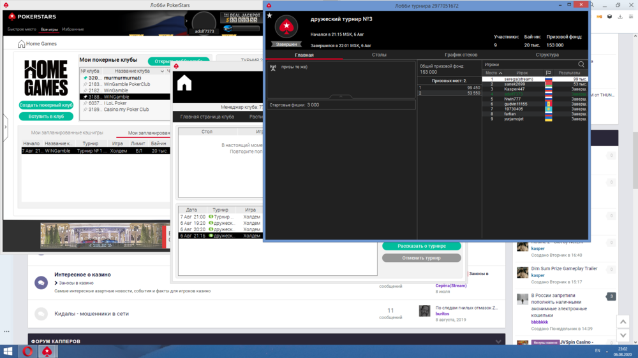Click the Вступить в клуб button
The height and width of the screenshot is (358, 638).
click(x=46, y=117)
